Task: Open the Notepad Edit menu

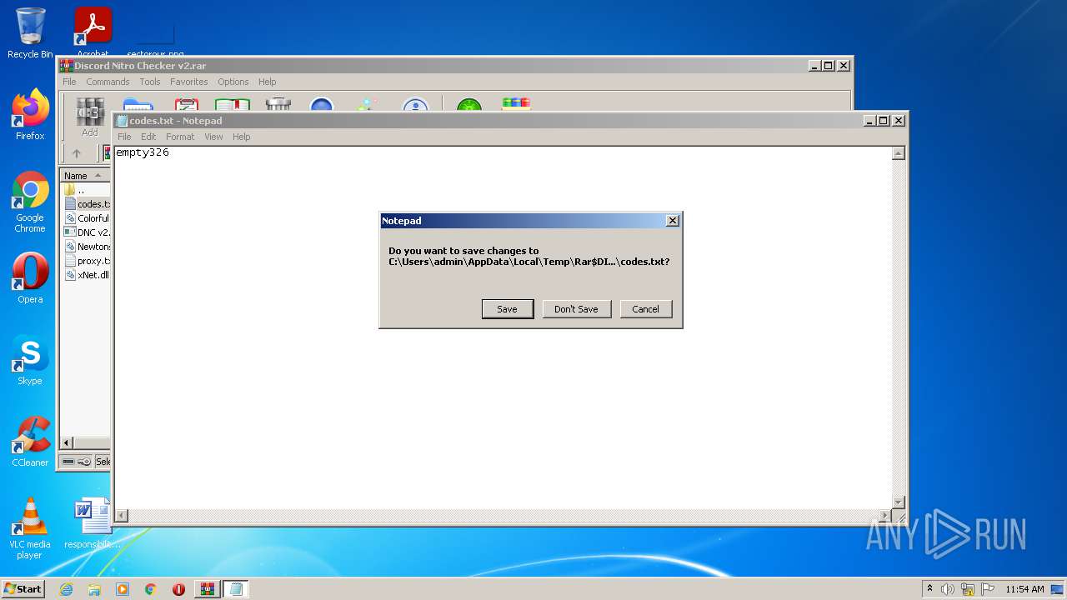Action: pyautogui.click(x=148, y=137)
